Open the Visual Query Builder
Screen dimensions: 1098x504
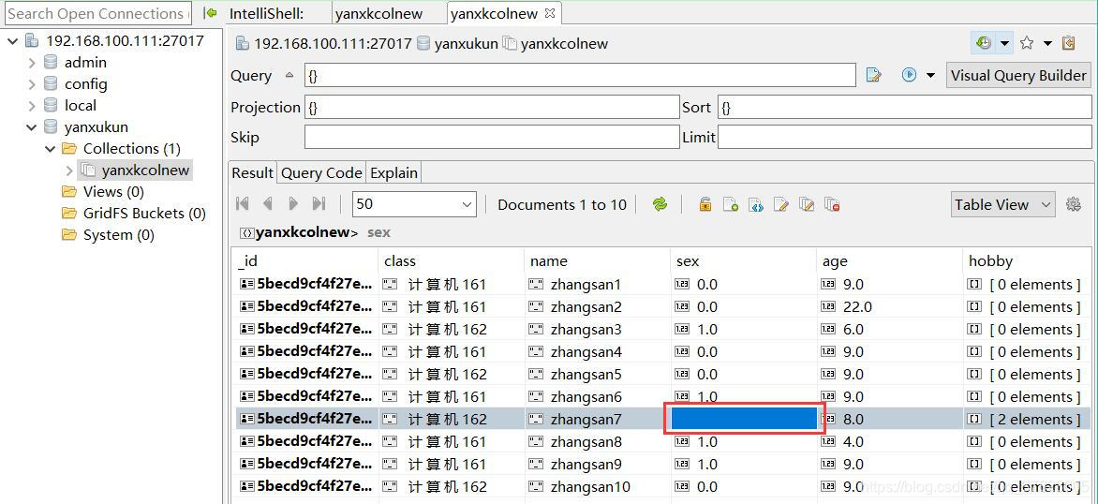[1018, 76]
